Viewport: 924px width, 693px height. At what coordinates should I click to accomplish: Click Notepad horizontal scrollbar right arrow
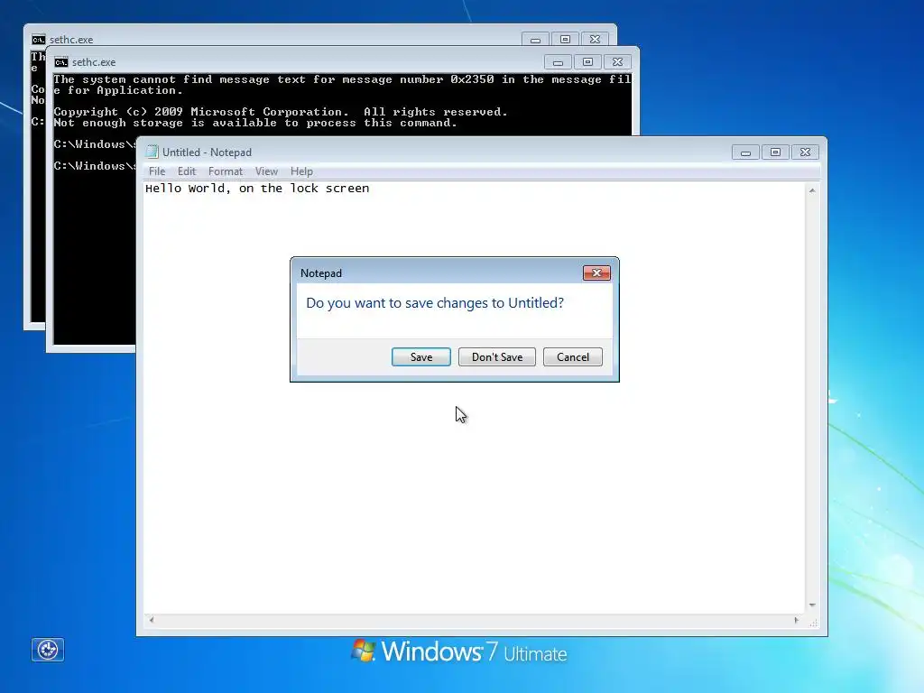(797, 620)
